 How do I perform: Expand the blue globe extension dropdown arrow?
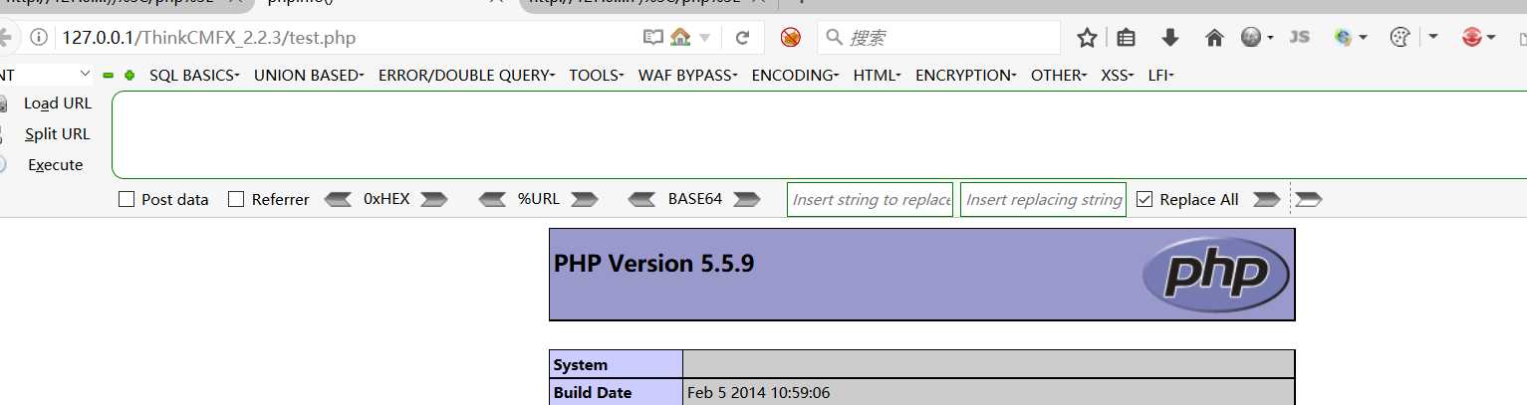click(x=1363, y=38)
